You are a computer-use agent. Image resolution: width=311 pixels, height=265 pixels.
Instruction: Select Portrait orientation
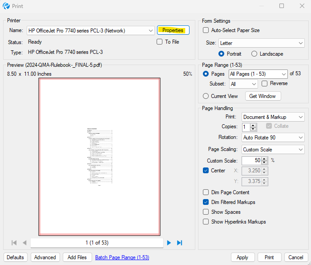(x=222, y=54)
